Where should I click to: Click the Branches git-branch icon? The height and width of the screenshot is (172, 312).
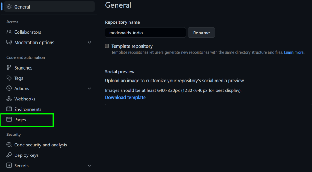pyautogui.click(x=9, y=67)
